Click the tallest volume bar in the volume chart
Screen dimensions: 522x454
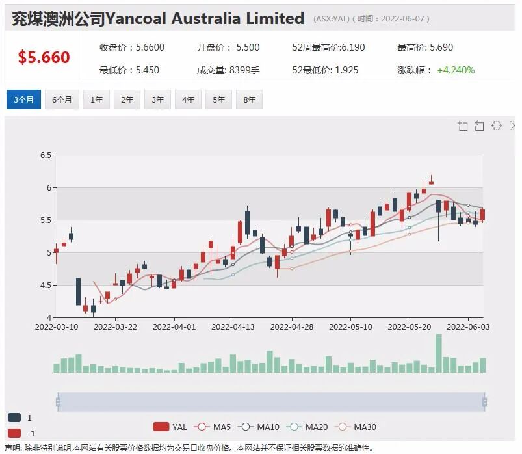[439, 353]
